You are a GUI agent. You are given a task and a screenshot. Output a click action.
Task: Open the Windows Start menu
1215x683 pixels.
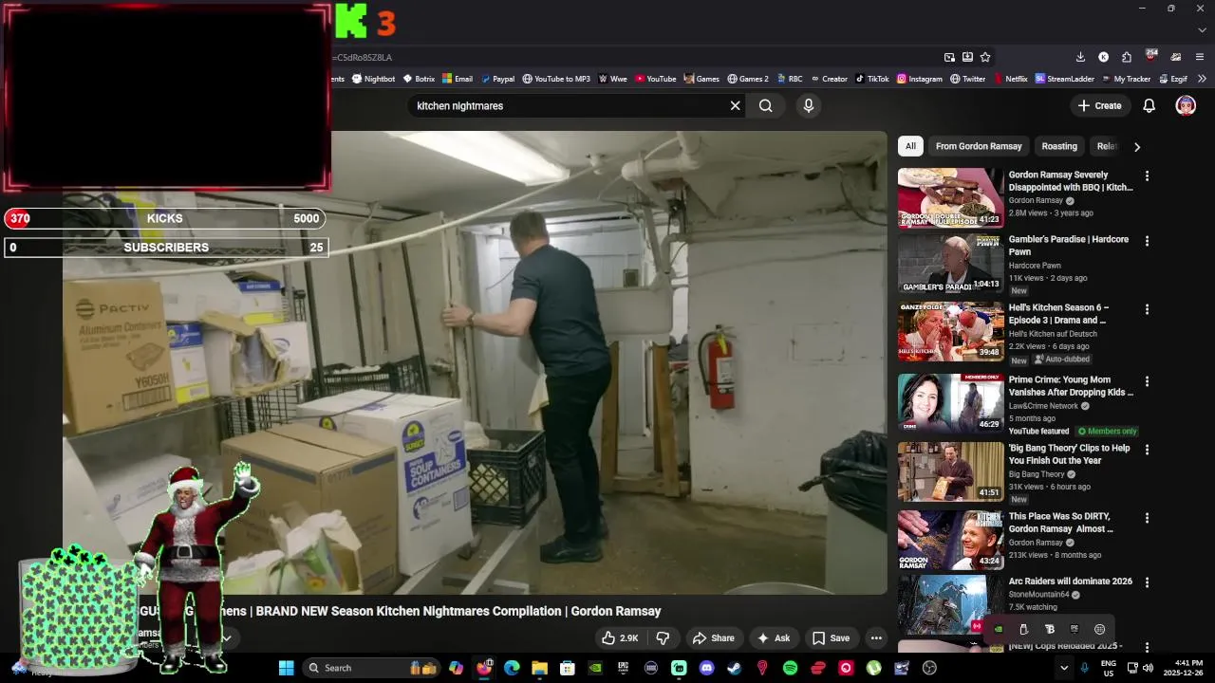coord(286,668)
